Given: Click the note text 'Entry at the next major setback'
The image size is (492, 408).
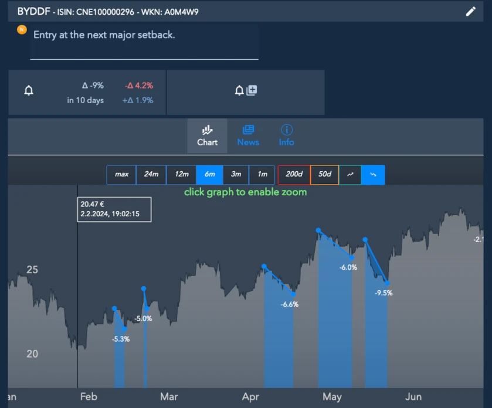Looking at the screenshot, I should [104, 35].
